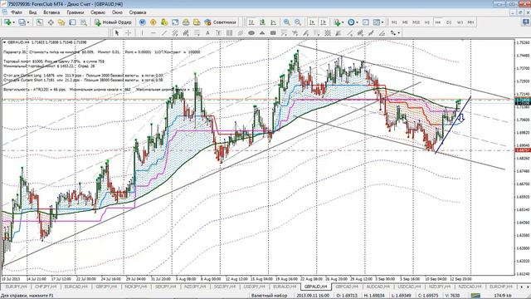Toggle chart auto scroll
This screenshot has width=531, height=299.
coord(312,22)
